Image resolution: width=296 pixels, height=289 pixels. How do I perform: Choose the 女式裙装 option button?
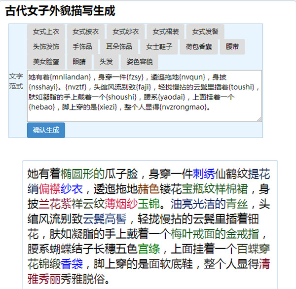coord(166,32)
